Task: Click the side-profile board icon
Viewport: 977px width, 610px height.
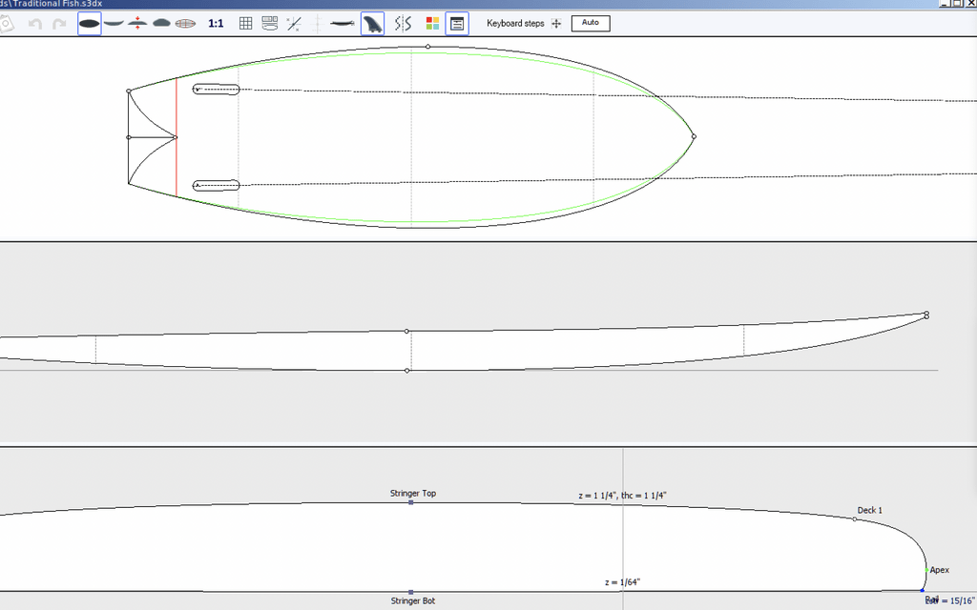Action: 343,23
